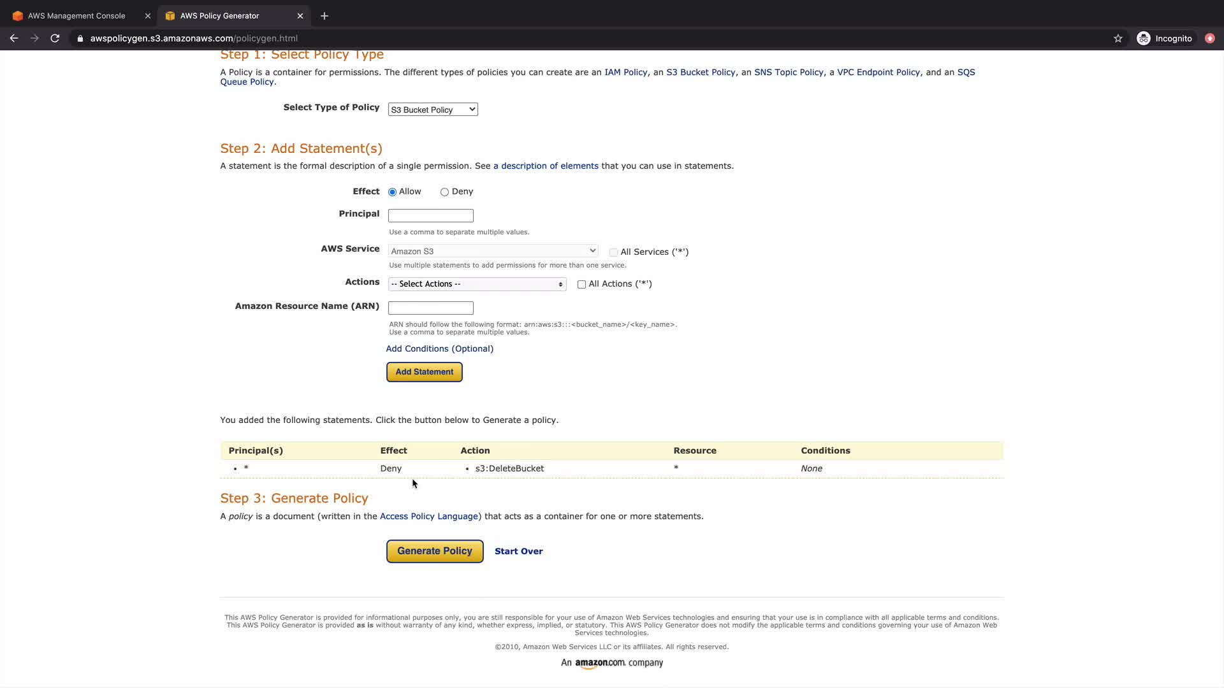This screenshot has width=1224, height=688.
Task: Click the Amazon Resource Name input field
Action: 430,308
